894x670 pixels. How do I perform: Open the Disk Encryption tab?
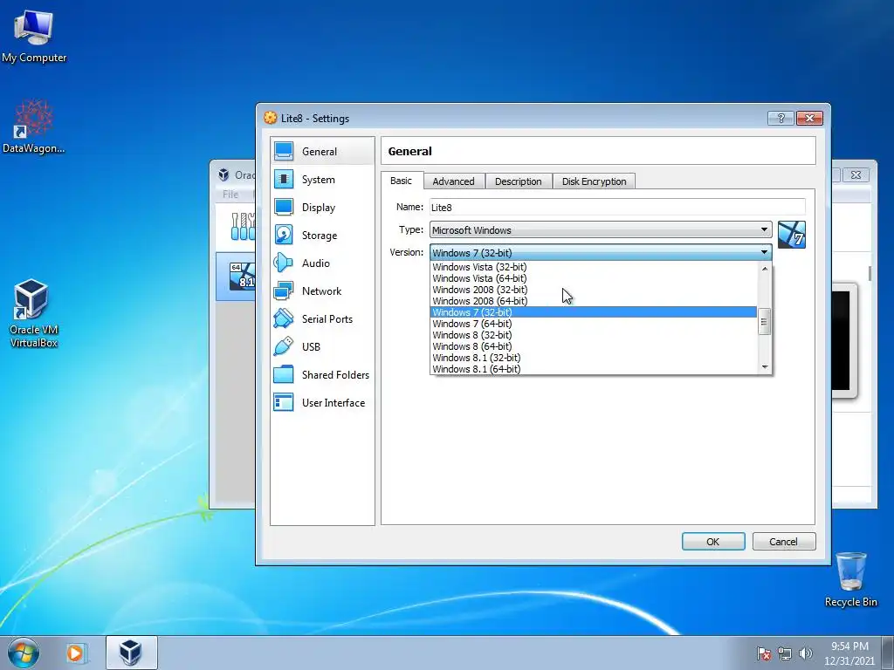point(594,181)
